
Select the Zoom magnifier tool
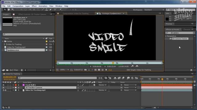13,9
